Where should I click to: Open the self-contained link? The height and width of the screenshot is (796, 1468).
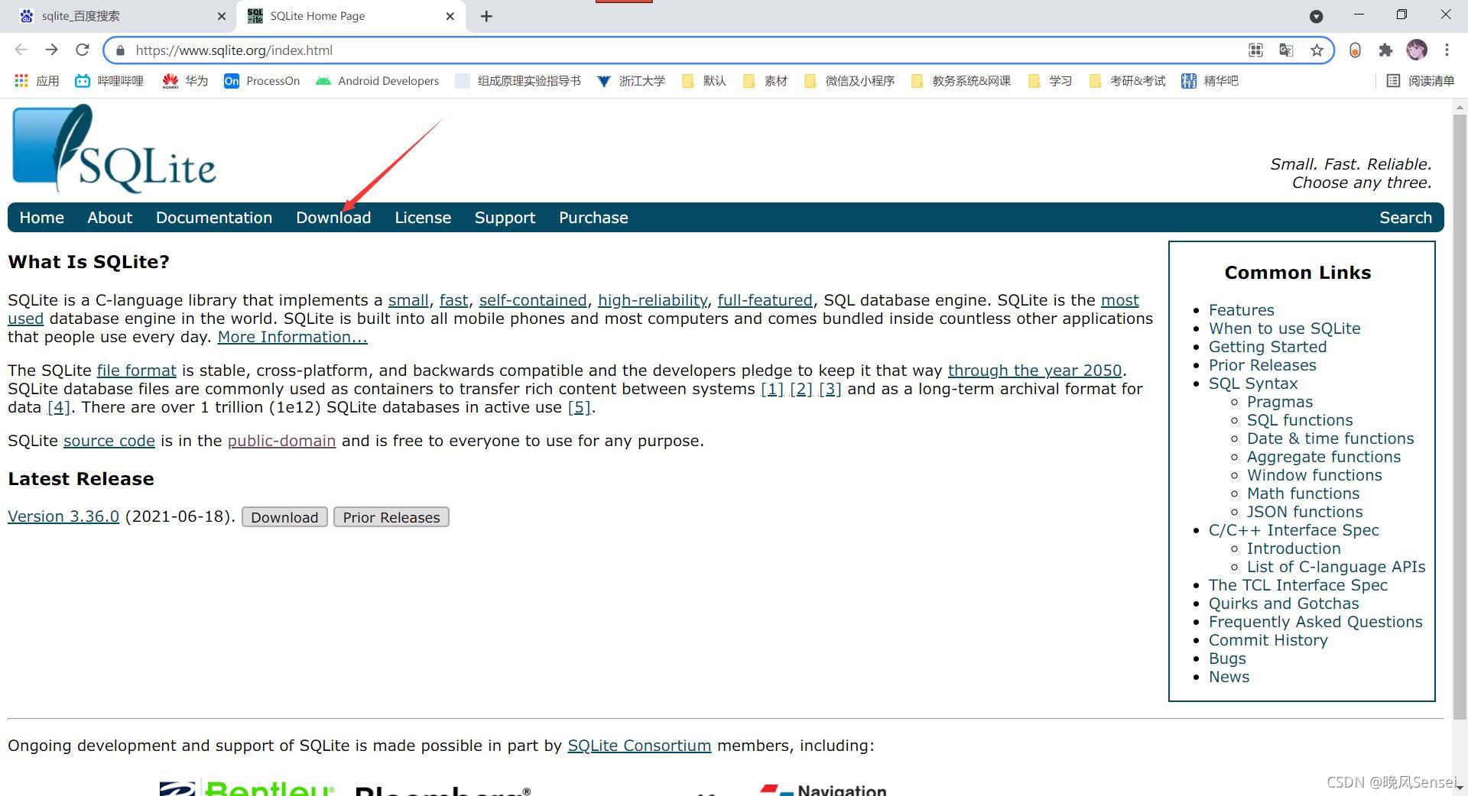click(533, 300)
